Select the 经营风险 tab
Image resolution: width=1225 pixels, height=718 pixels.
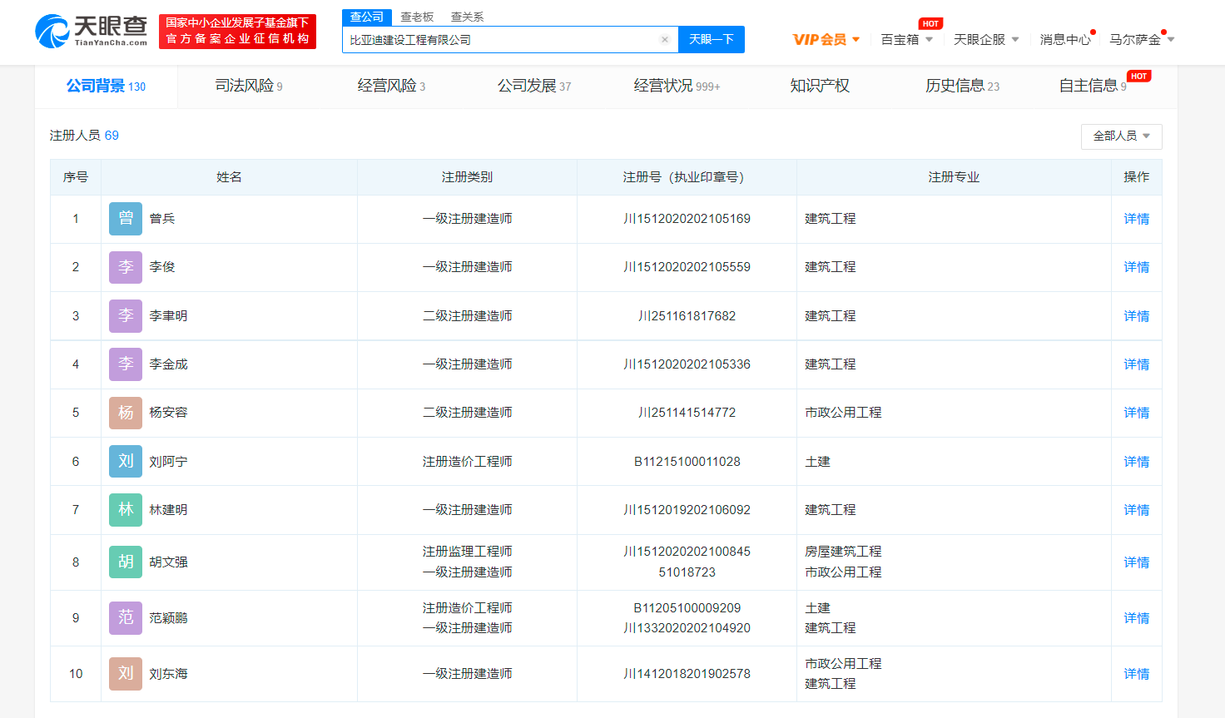[391, 87]
